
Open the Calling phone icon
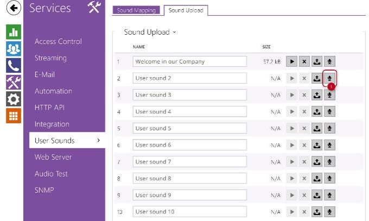tap(14, 65)
